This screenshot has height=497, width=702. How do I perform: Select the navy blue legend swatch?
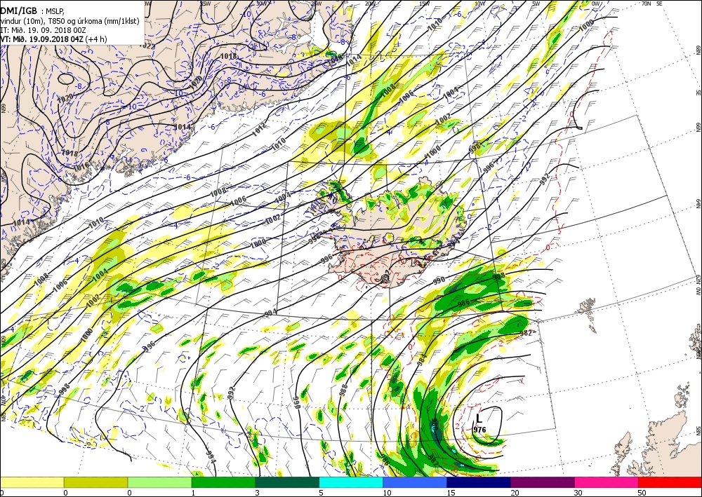click(479, 482)
